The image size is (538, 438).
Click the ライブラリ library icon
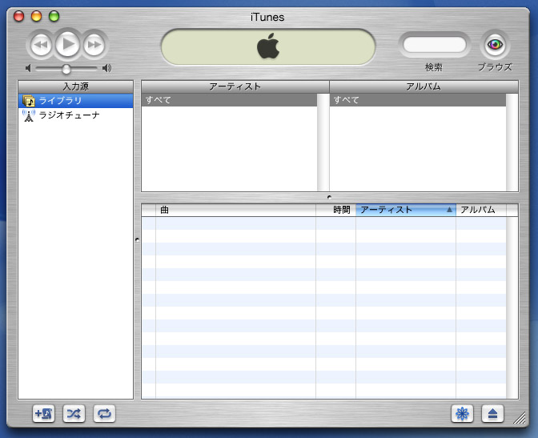(x=29, y=101)
